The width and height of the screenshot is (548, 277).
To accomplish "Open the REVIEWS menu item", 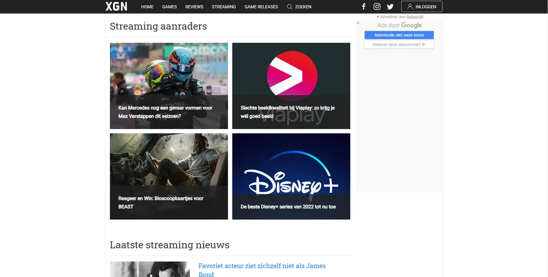I will tap(194, 7).
